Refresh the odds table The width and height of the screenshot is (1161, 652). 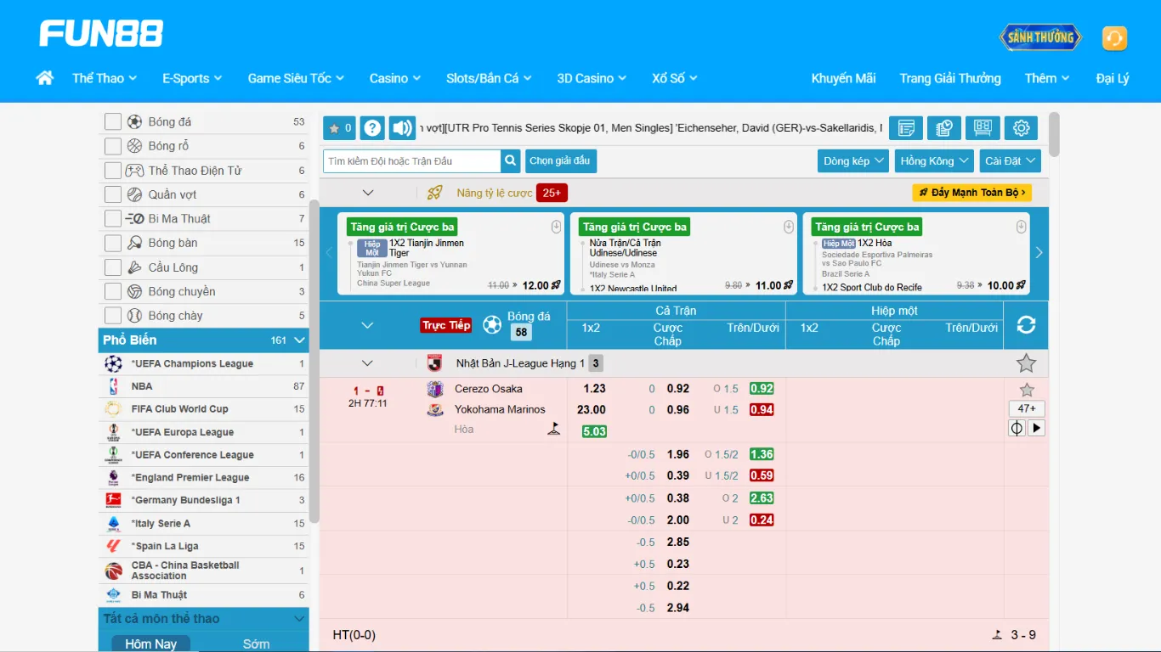1026,324
